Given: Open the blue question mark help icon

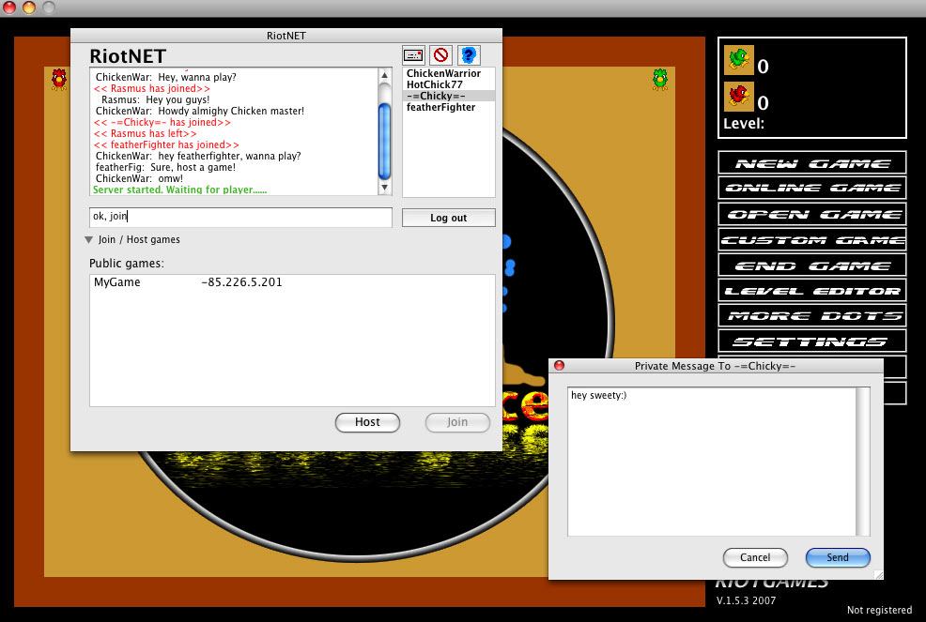Looking at the screenshot, I should [469, 55].
